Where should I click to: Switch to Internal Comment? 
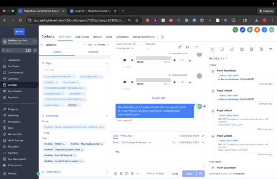[189, 136]
